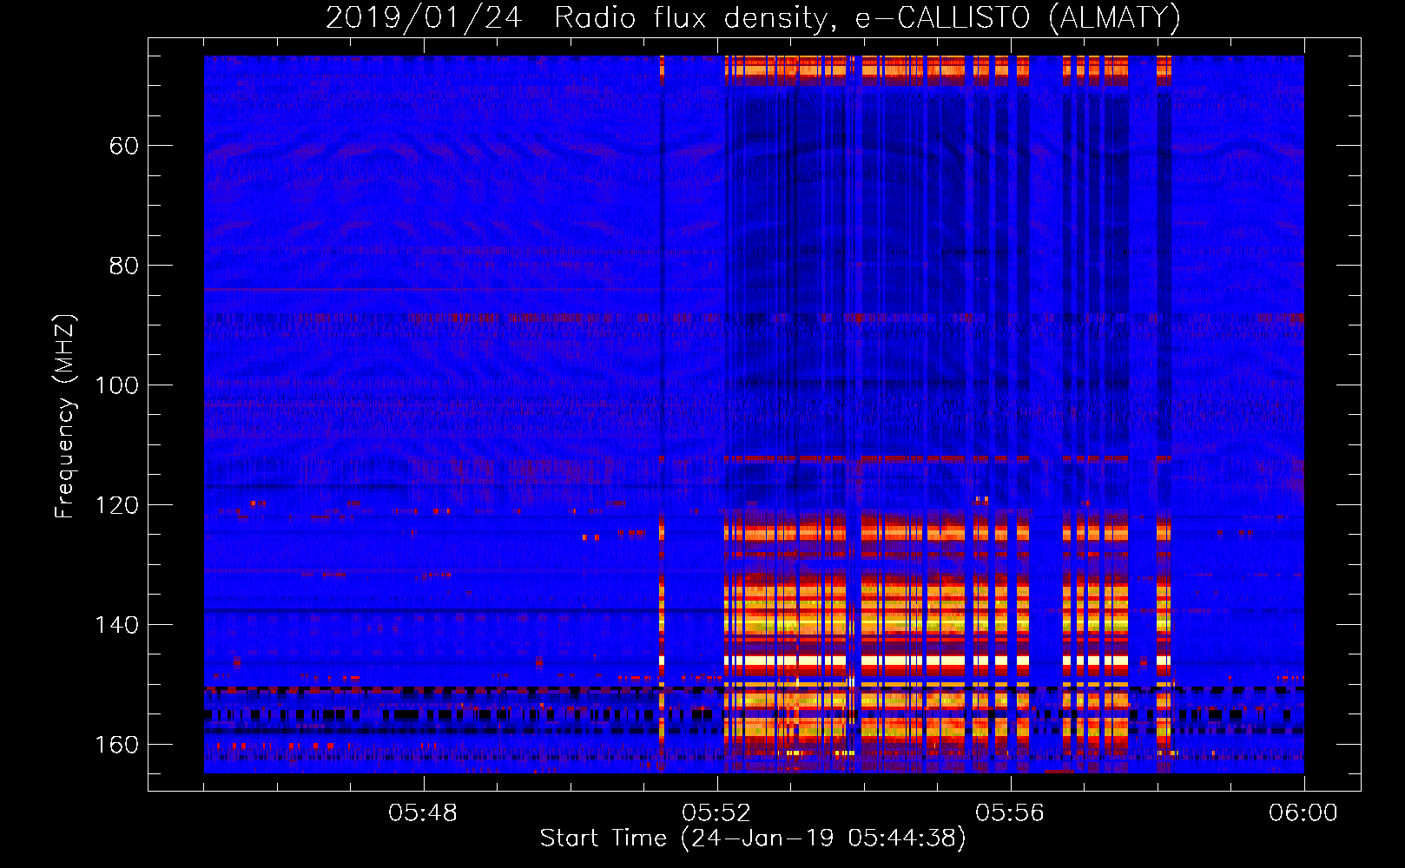Click the 05:52 time tick label
This screenshot has width=1405, height=868.
(716, 813)
